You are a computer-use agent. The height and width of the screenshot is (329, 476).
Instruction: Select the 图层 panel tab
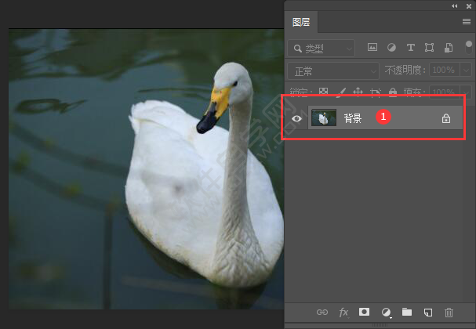pyautogui.click(x=301, y=21)
